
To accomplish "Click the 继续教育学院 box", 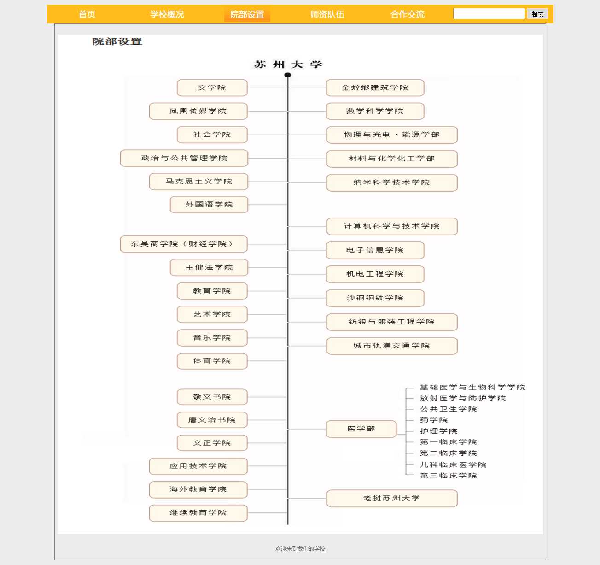I will 198,513.
